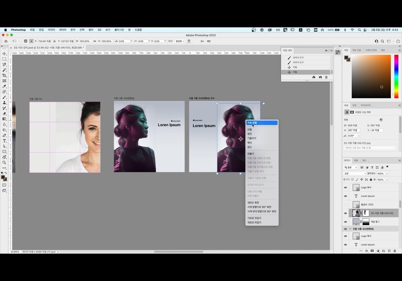Image resolution: width=402 pixels, height=281 pixels.
Task: Toggle visibility of 황금비 그리드 layer
Action: (345, 205)
